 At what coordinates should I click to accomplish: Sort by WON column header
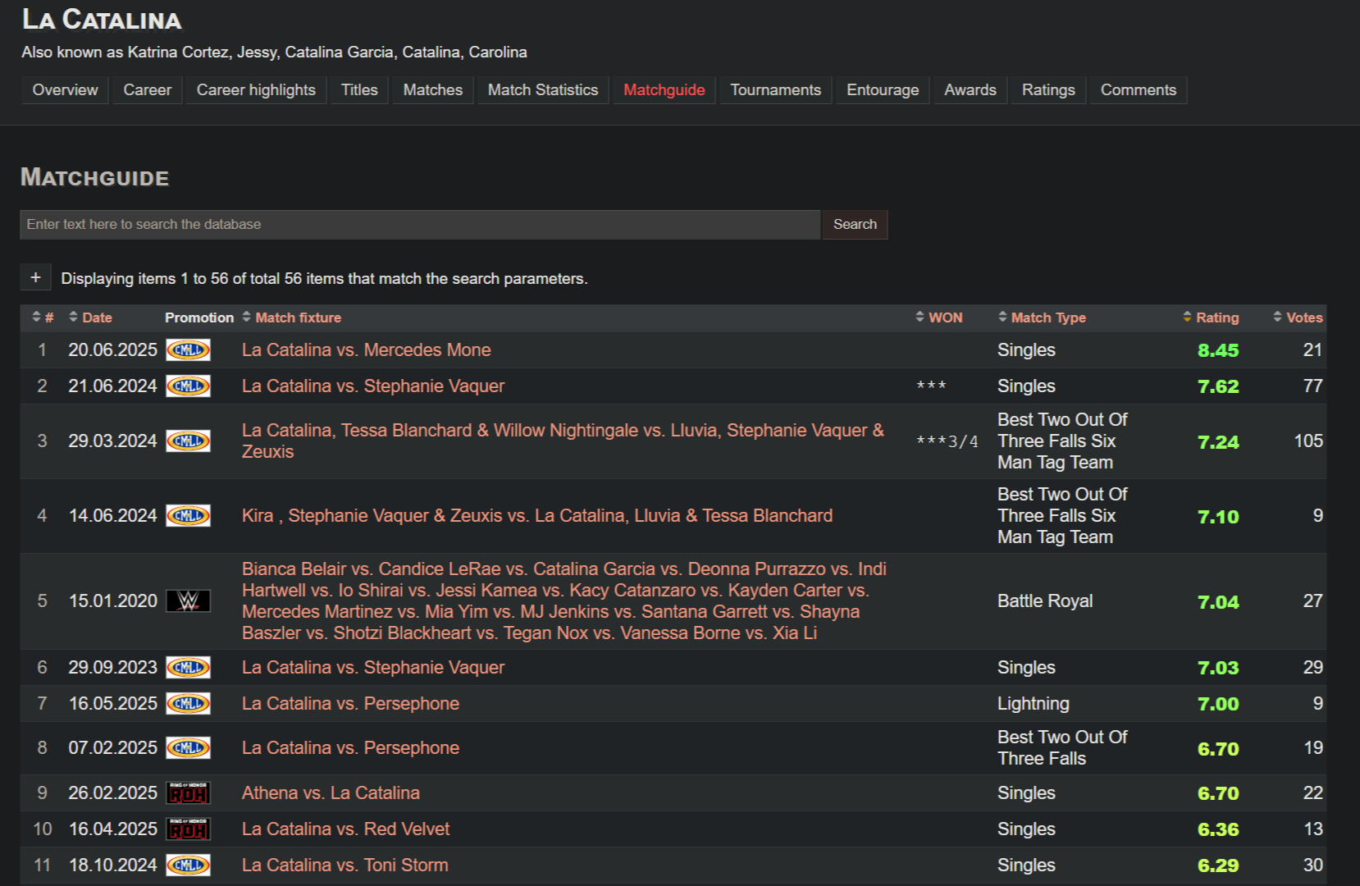point(938,317)
